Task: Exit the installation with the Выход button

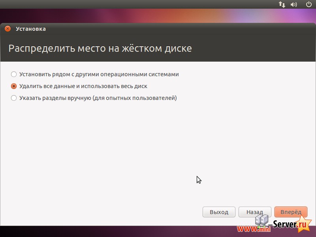Action: coord(219,212)
